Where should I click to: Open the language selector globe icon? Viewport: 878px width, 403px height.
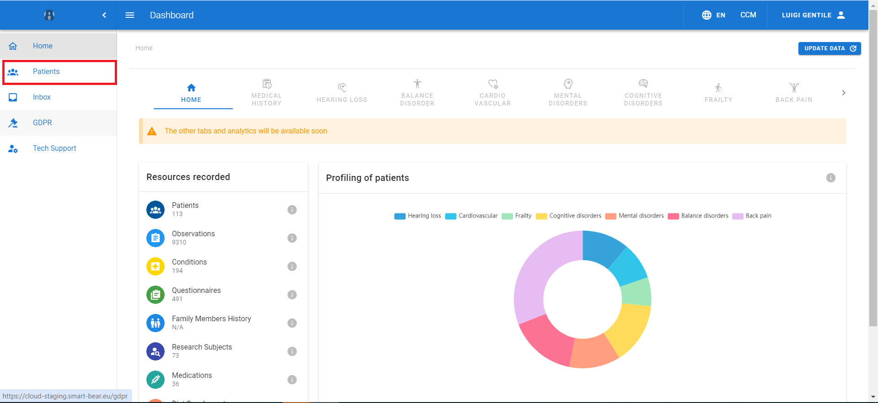(x=707, y=15)
